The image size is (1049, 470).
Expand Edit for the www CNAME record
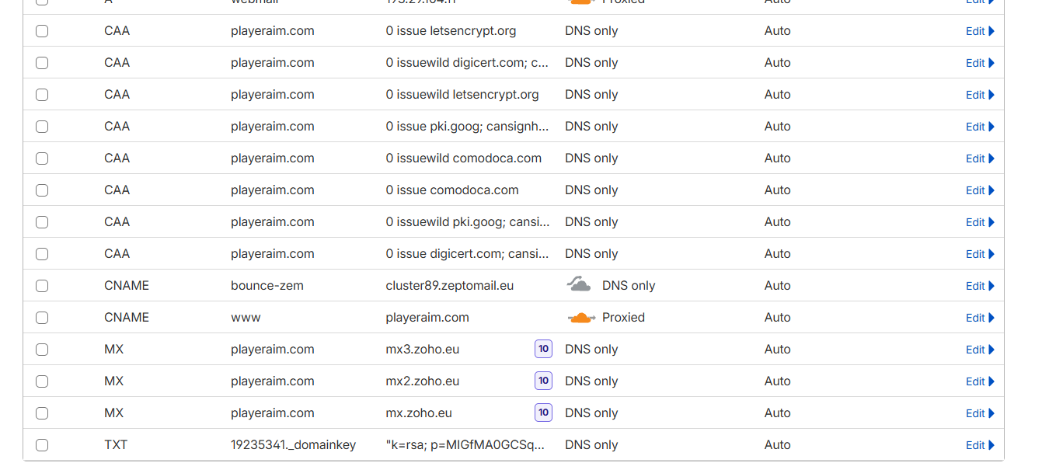(x=979, y=318)
